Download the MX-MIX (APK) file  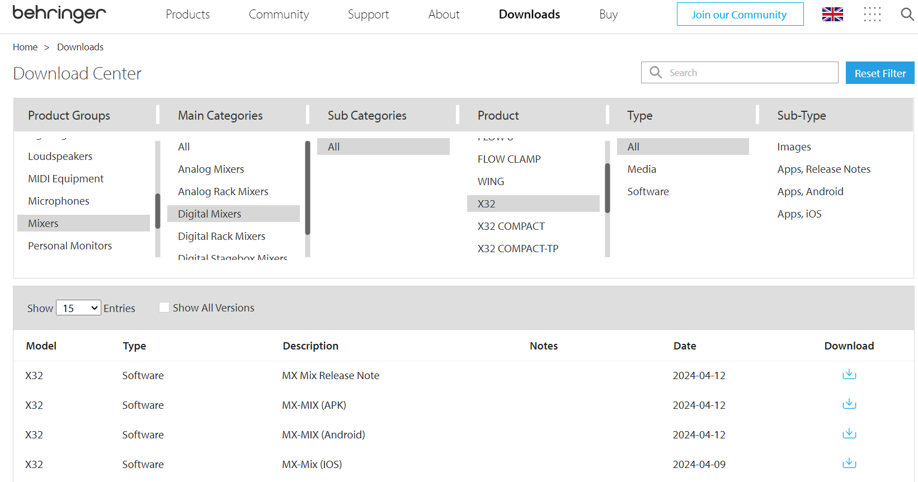click(x=849, y=404)
